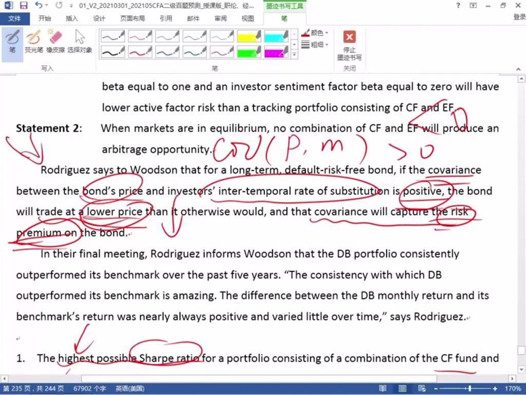Click the zoom slider in status bar
The image size is (526, 395).
469,389
